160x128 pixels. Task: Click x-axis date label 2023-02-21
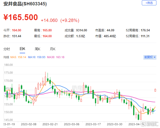(50, 124)
